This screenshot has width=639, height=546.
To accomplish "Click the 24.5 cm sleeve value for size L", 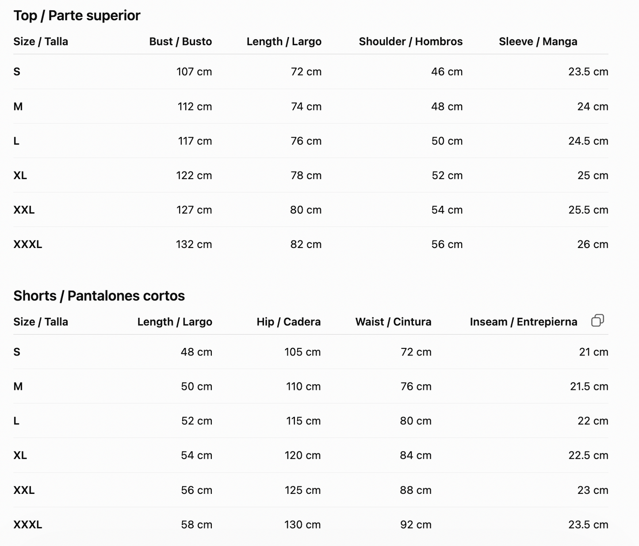I will (x=588, y=141).
